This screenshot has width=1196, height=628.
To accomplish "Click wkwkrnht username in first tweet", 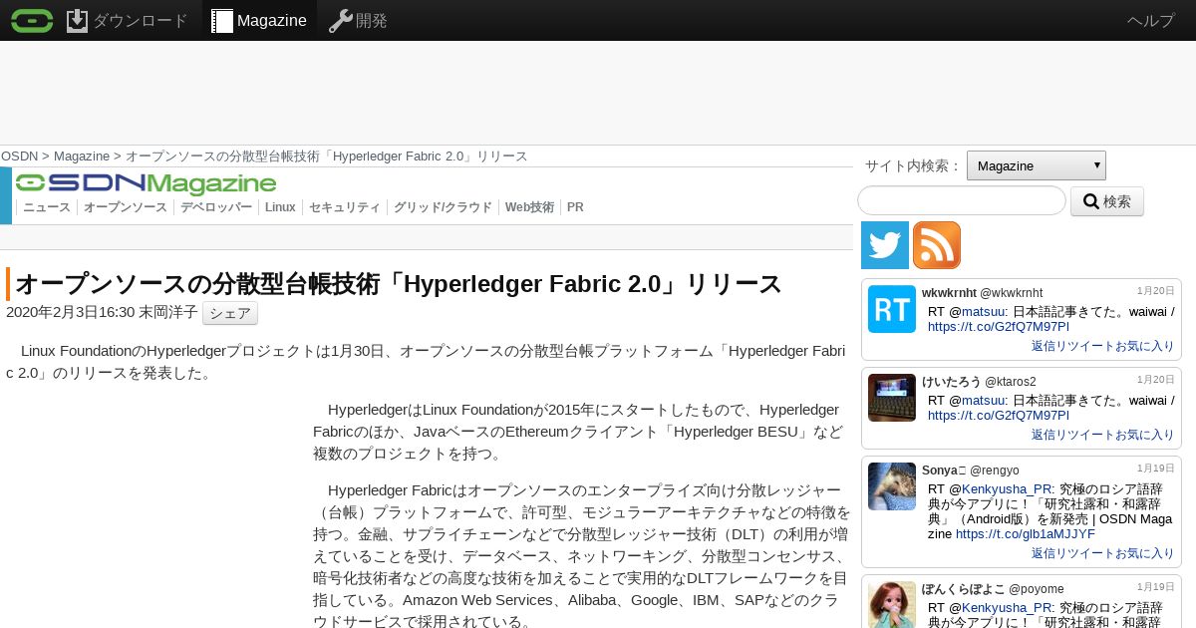I will pos(949,292).
